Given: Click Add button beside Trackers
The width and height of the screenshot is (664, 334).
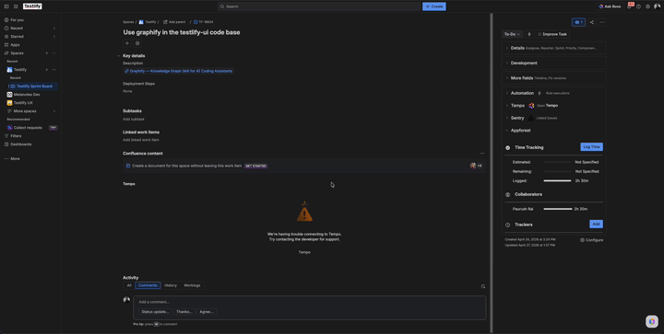Looking at the screenshot, I should pyautogui.click(x=596, y=225).
